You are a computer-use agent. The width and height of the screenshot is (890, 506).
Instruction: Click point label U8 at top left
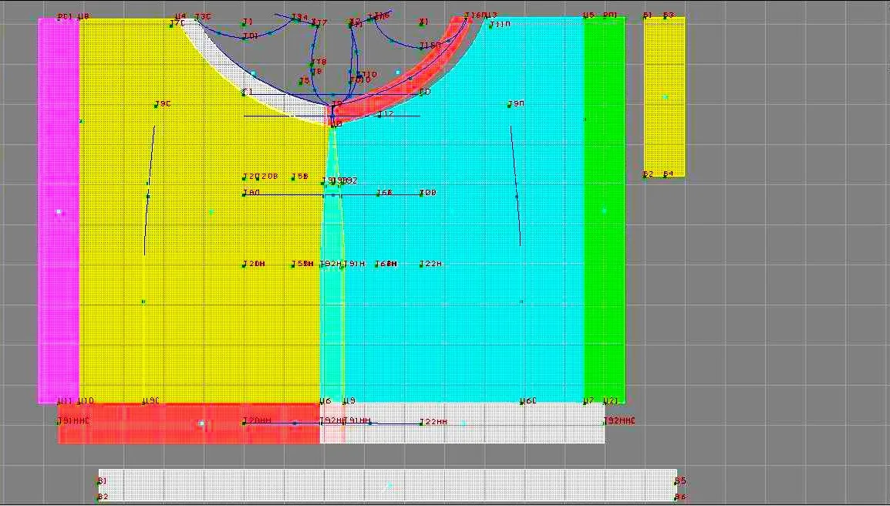point(83,16)
